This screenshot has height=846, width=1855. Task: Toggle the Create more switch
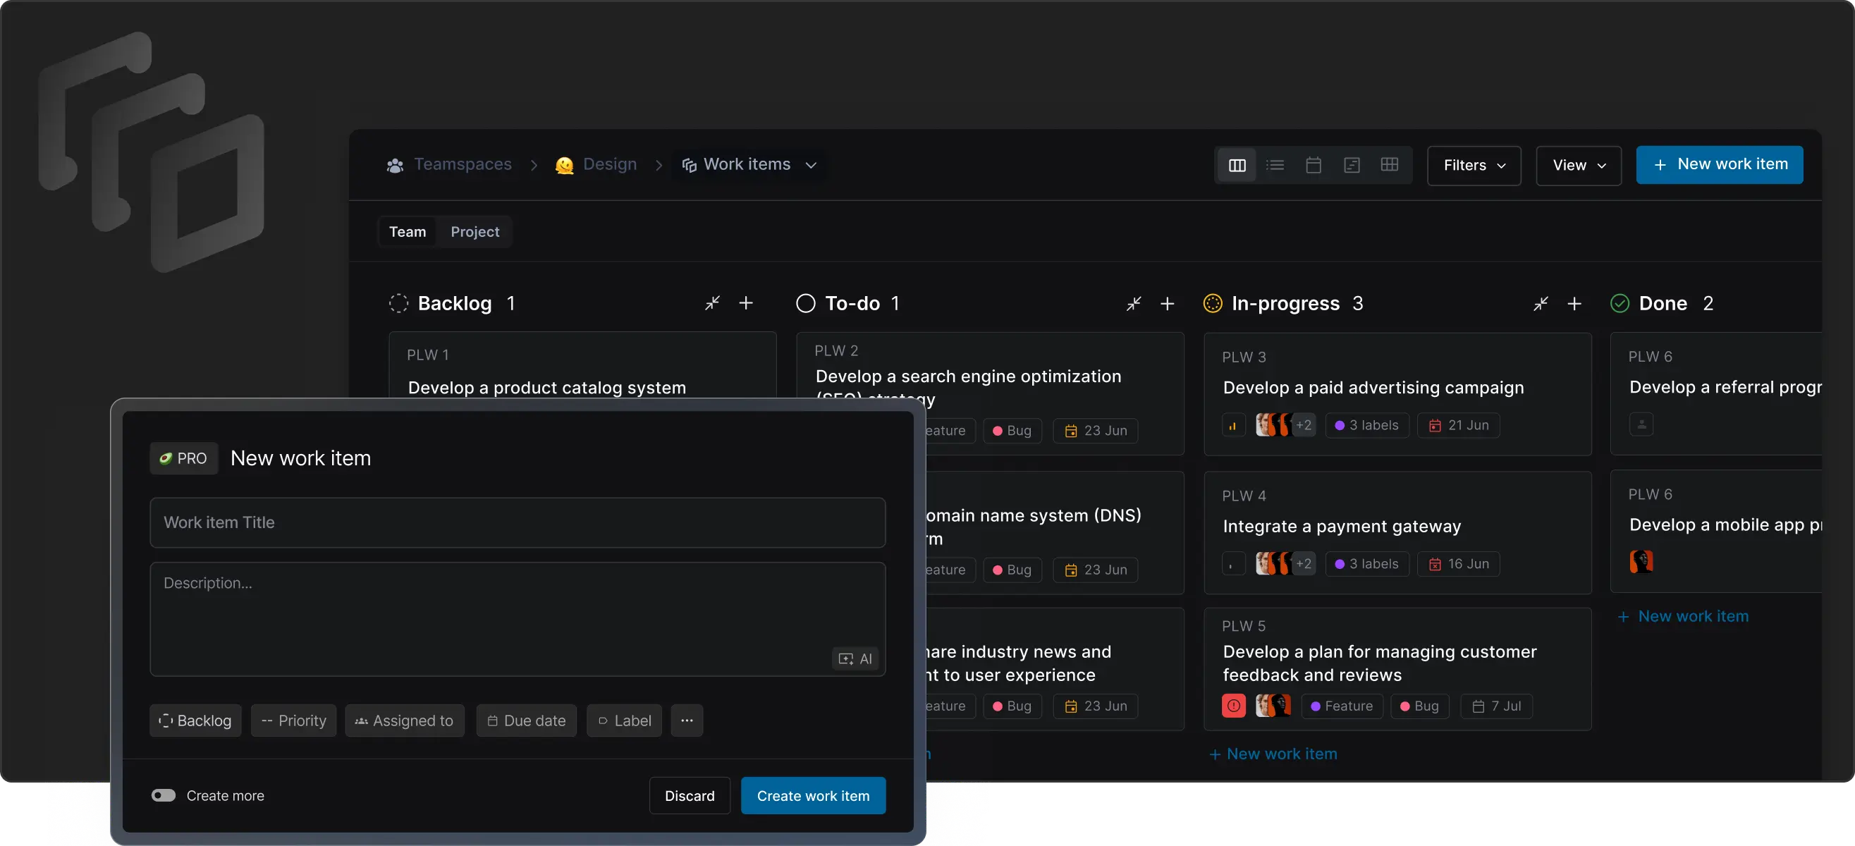point(164,796)
